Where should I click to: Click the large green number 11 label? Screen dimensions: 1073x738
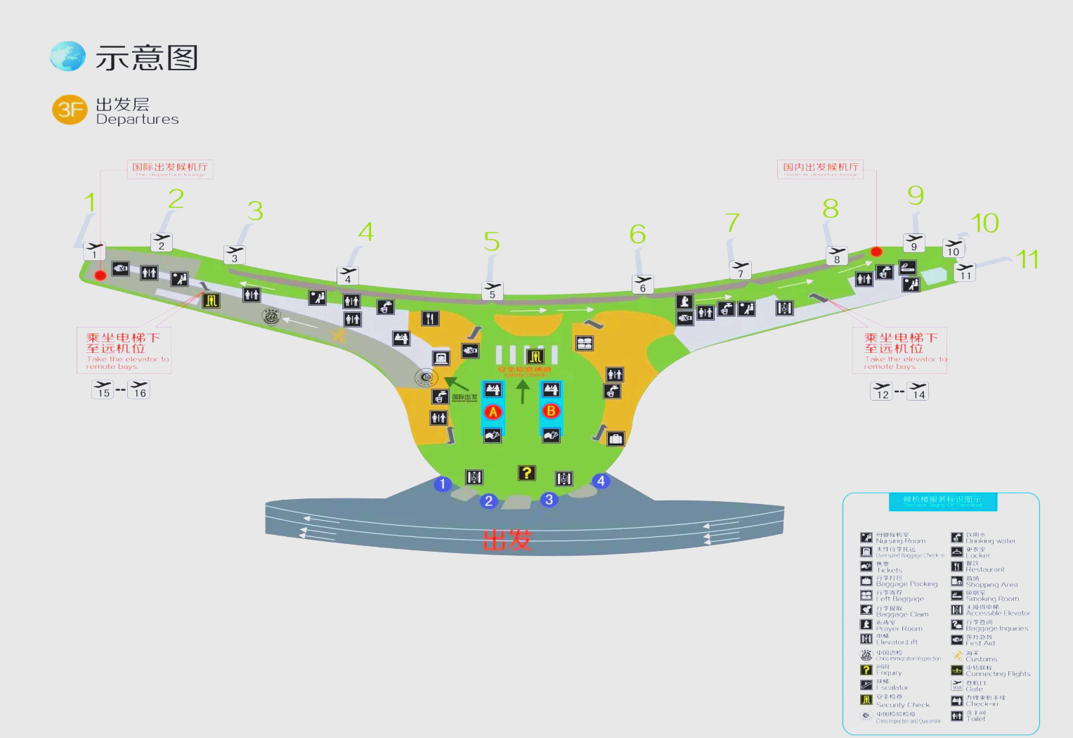(1027, 259)
